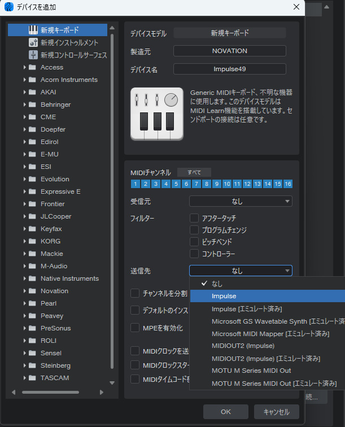Click the デバイス名 text field
Image resolution: width=345 pixels, height=427 pixels.
230,69
